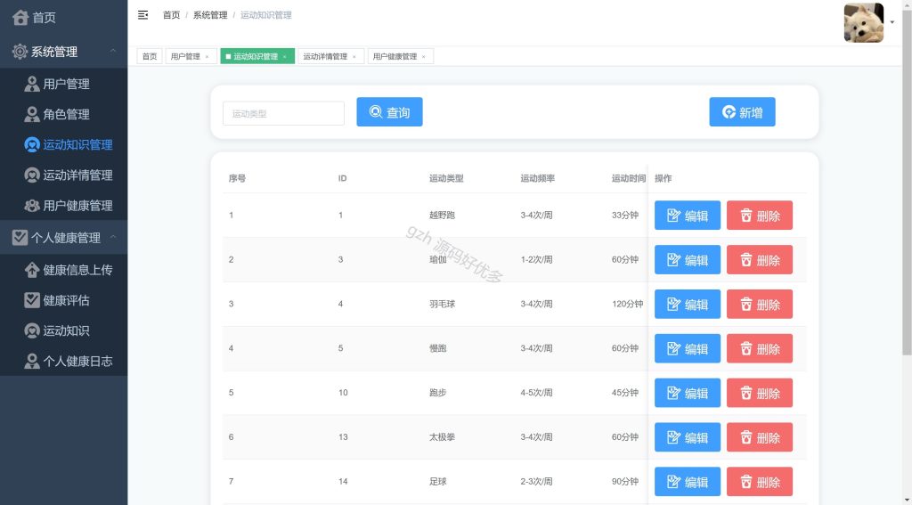Image resolution: width=912 pixels, height=505 pixels.
Task: Select the 45分钟 duration cell
Action: point(625,393)
